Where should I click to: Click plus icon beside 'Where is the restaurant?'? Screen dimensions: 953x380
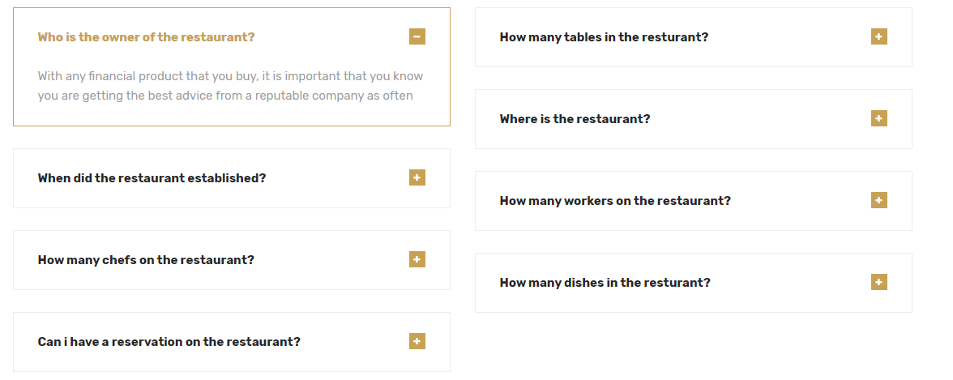pyautogui.click(x=879, y=118)
